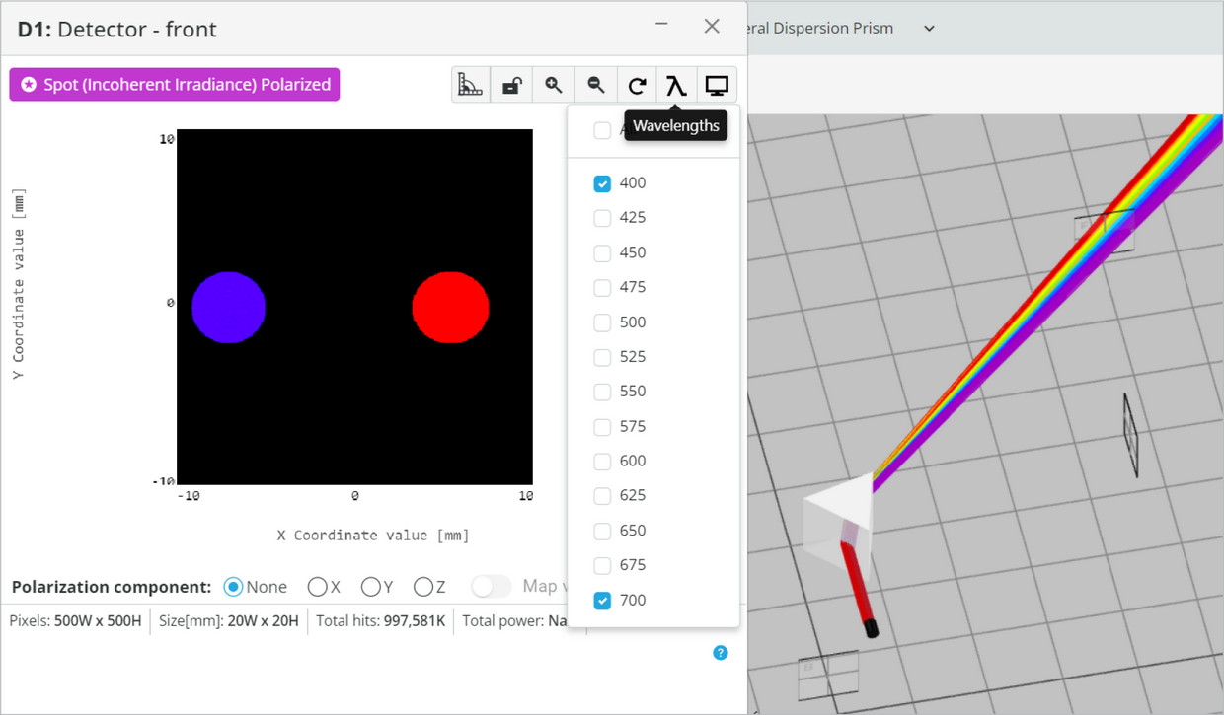Toggle the unlock axes icon

[x=512, y=85]
